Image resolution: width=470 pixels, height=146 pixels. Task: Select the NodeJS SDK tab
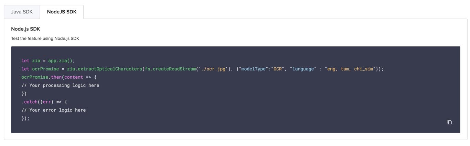pos(62,12)
